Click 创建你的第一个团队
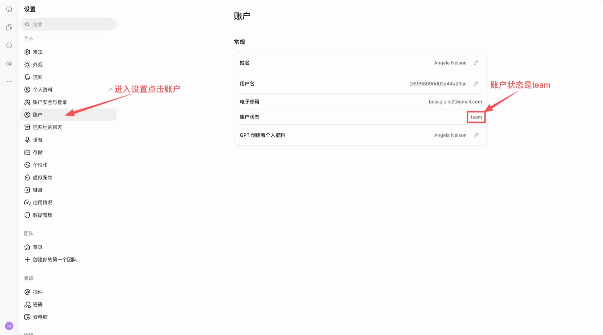603x335 pixels. click(x=69, y=260)
